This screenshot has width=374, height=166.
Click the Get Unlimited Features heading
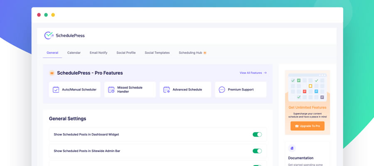point(308,107)
